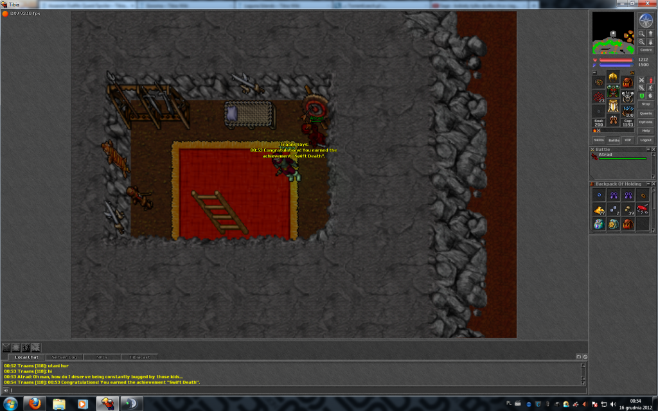Click the chat message input field

(298, 390)
